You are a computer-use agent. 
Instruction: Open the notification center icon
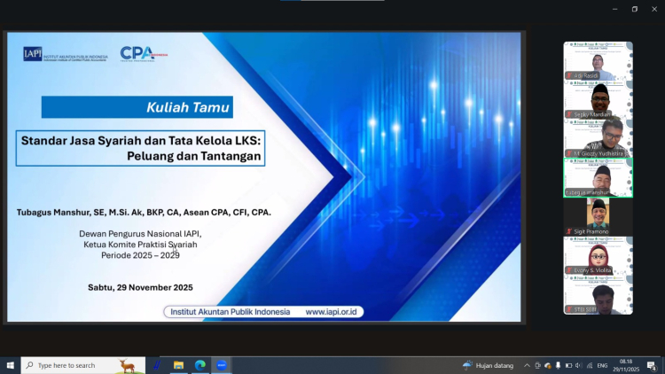pos(651,365)
